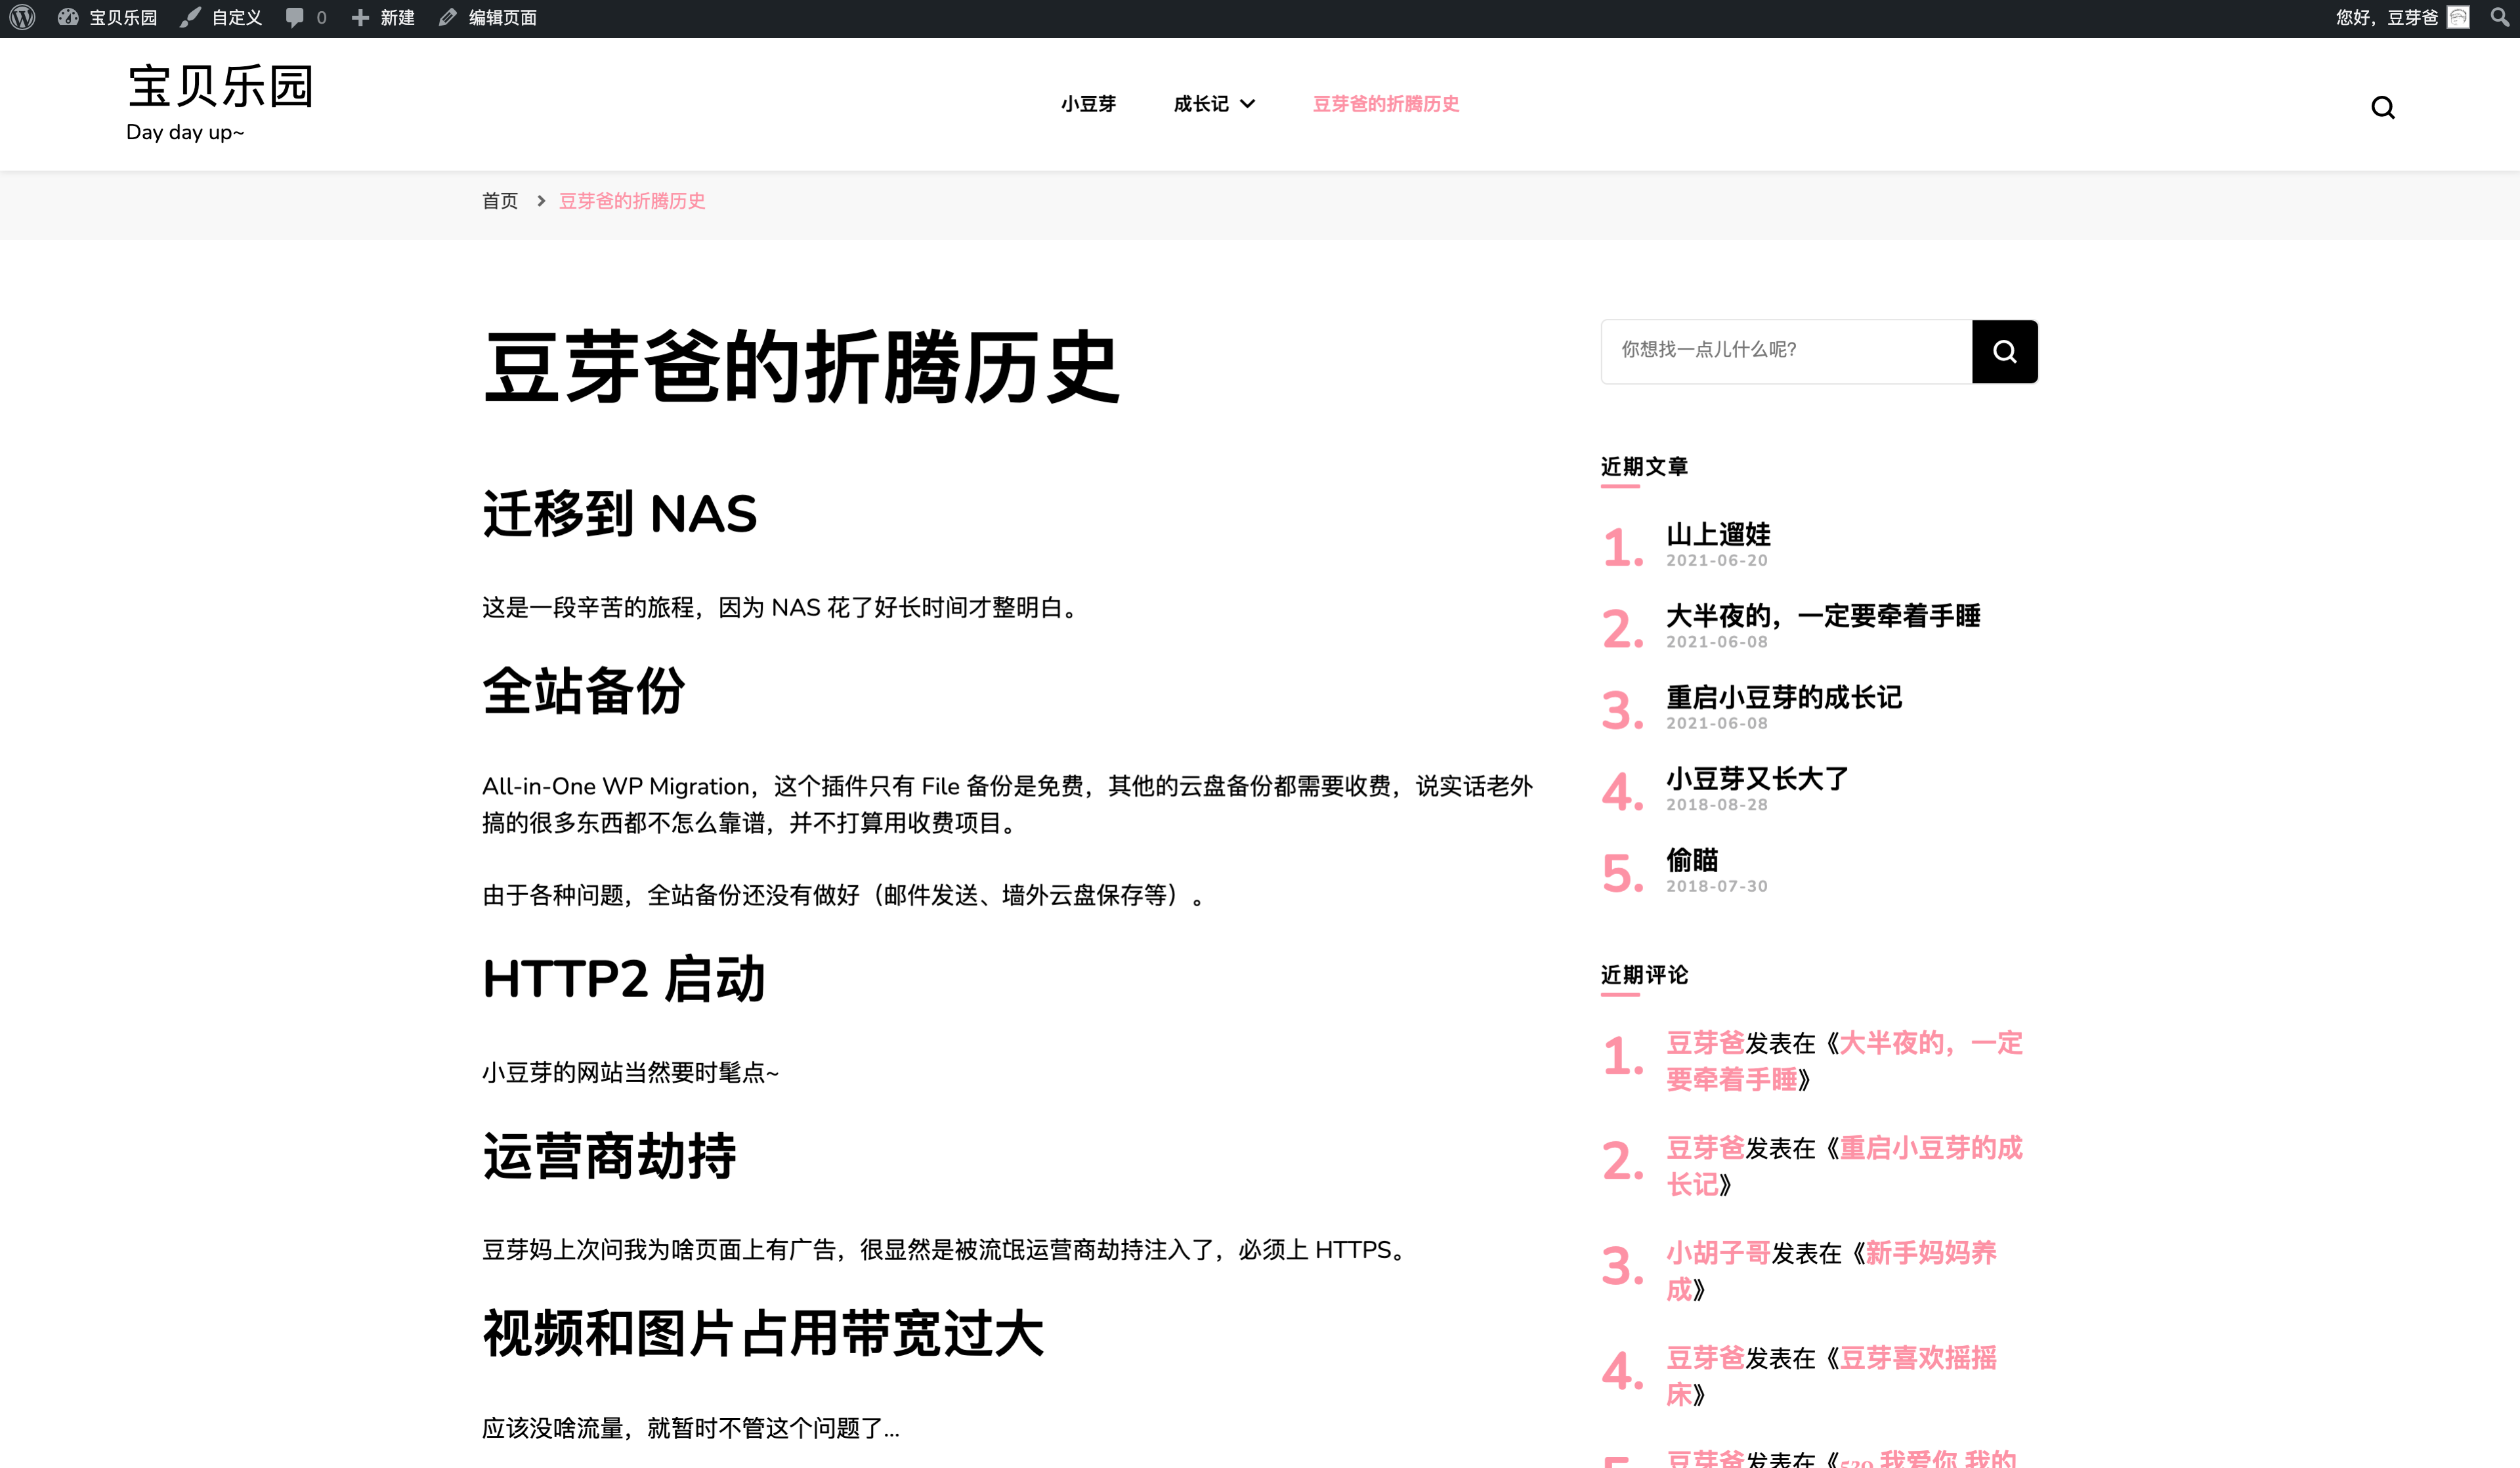
Task: Click the 宝贝乐园 site title logo
Action: tap(220, 86)
